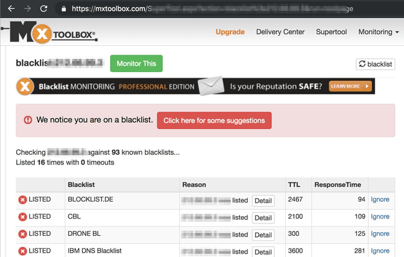
Task: Focus the mxtoolbox.com address bar
Action: (211, 9)
